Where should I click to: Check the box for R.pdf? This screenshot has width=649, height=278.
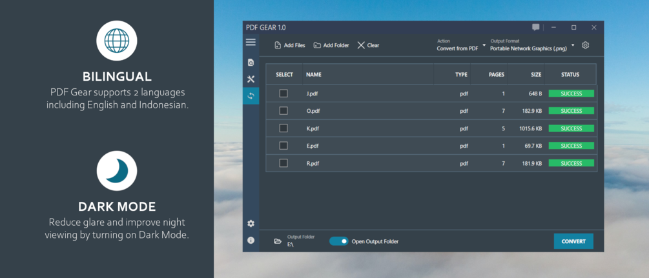(283, 163)
